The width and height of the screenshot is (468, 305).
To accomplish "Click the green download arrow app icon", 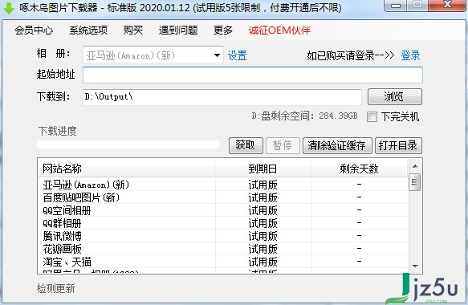I will click(8, 7).
